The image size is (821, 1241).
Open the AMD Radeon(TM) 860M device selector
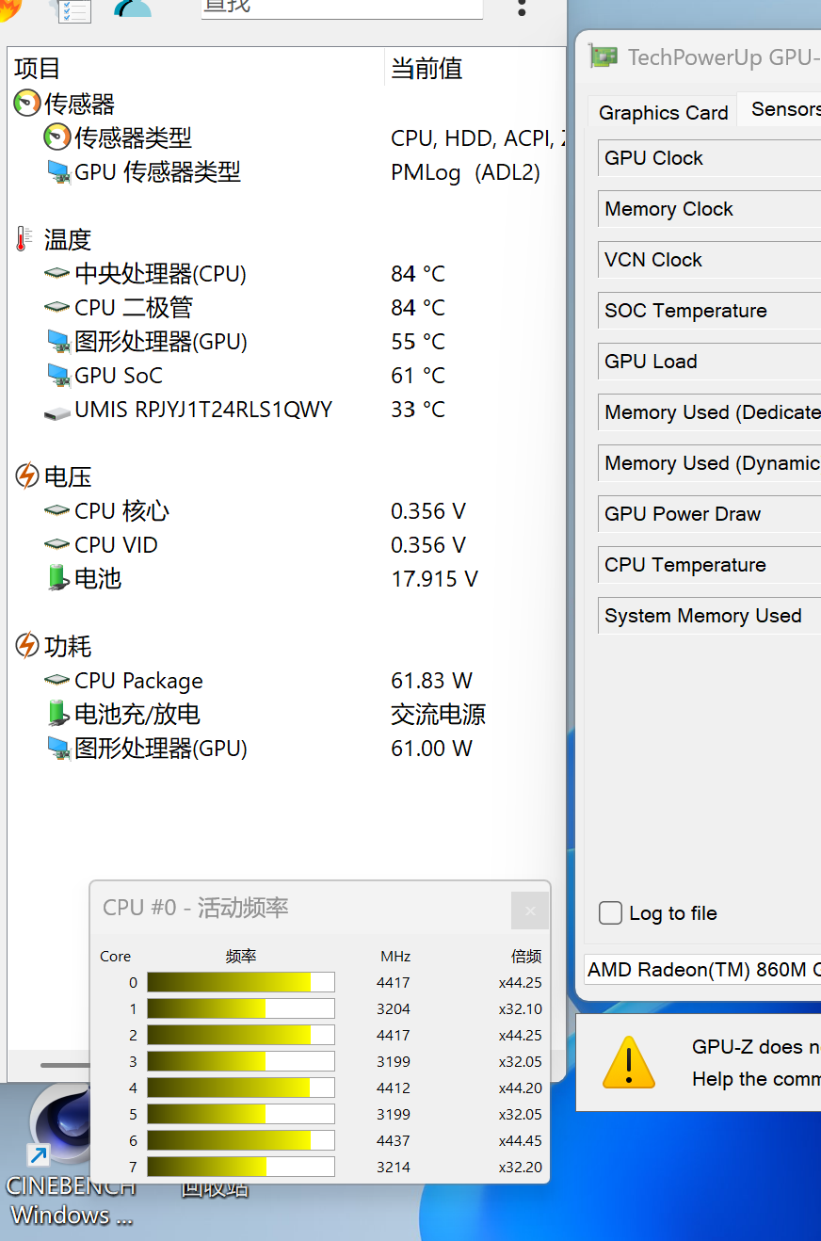coord(702,970)
